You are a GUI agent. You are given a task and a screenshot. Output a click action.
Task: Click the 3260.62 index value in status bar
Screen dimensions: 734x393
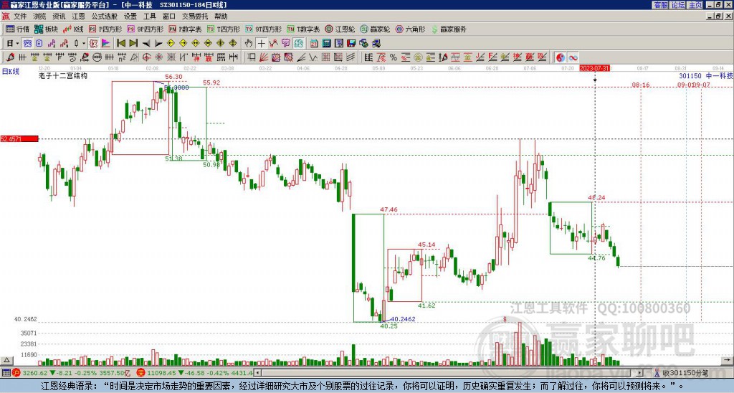(x=34, y=373)
